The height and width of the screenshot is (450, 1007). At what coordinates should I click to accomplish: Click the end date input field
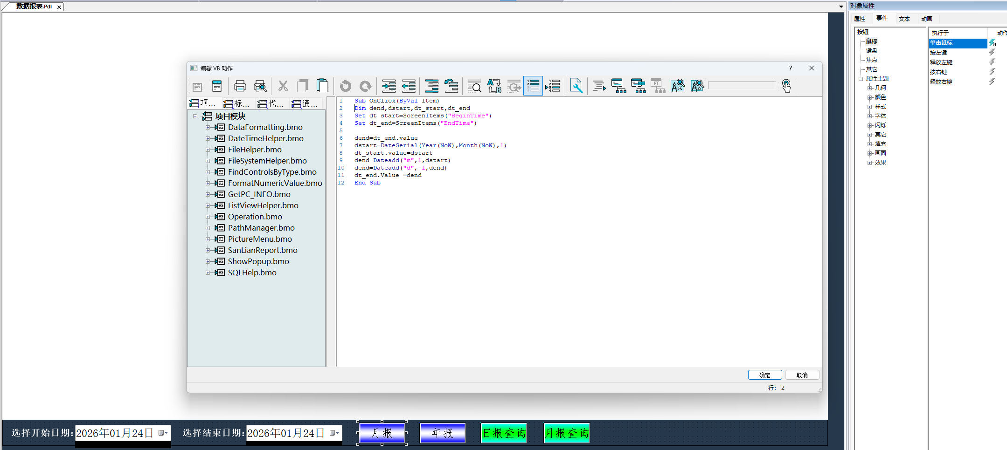click(287, 433)
